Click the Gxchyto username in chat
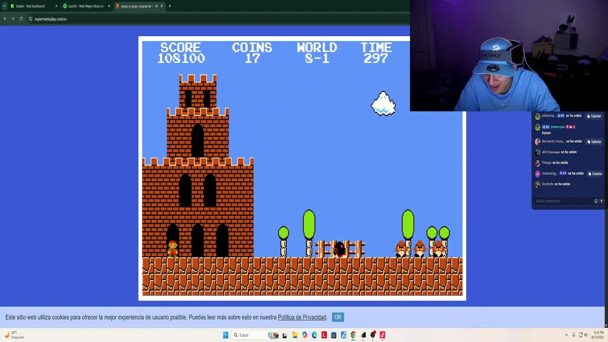The image size is (608, 342). 548,184
